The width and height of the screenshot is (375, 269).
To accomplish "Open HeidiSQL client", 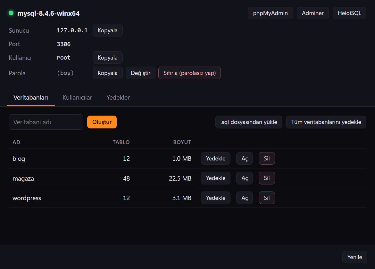I will [349, 13].
